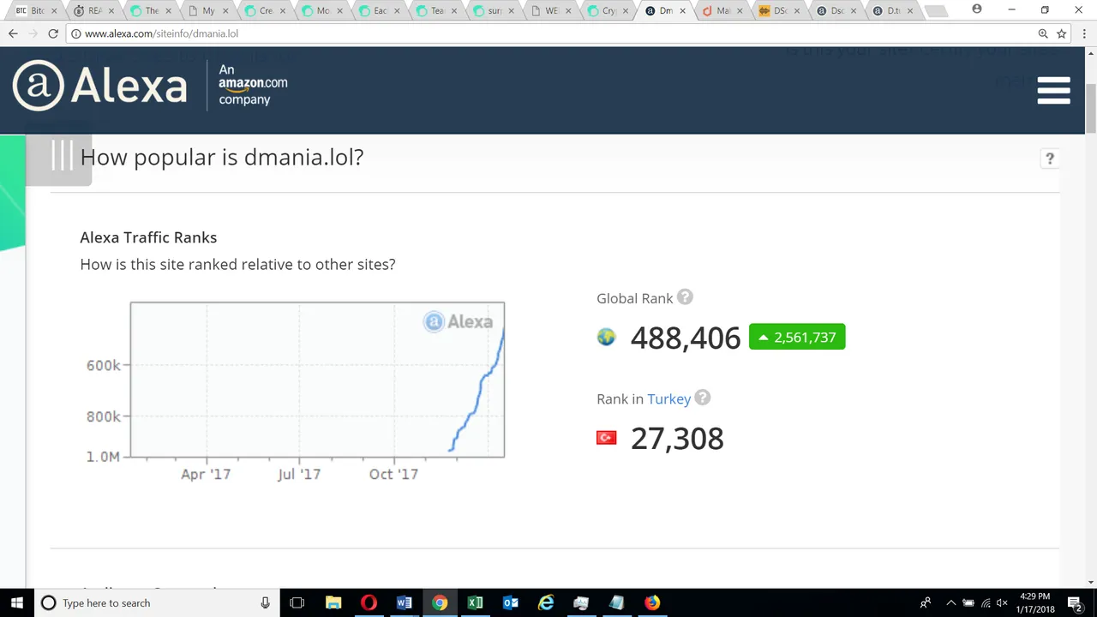Open the help question mark beside popularity heading

click(1049, 159)
